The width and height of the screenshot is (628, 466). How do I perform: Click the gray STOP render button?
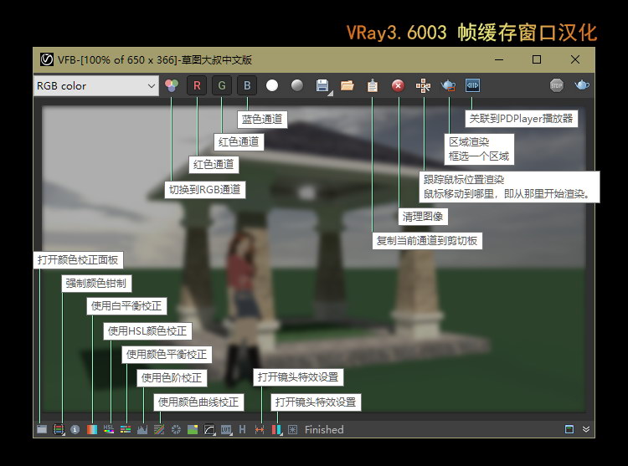pyautogui.click(x=556, y=85)
